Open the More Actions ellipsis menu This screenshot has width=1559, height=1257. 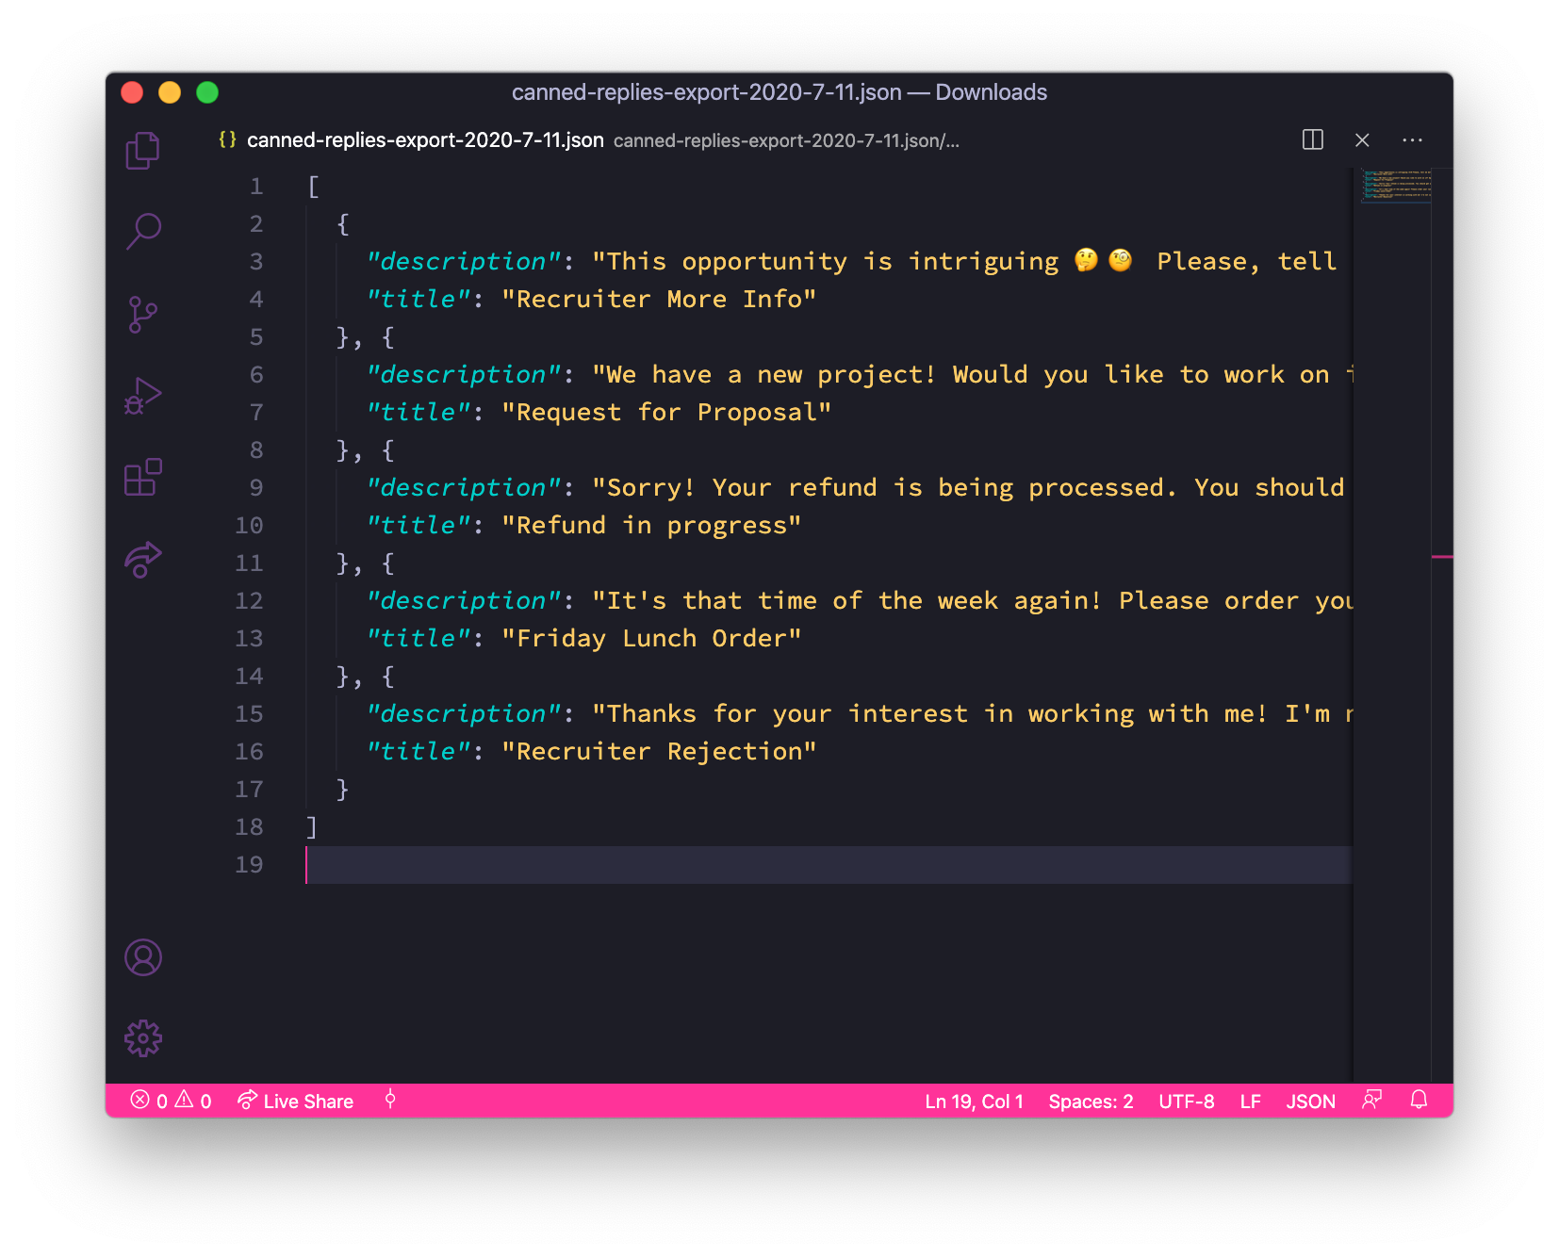tap(1412, 140)
